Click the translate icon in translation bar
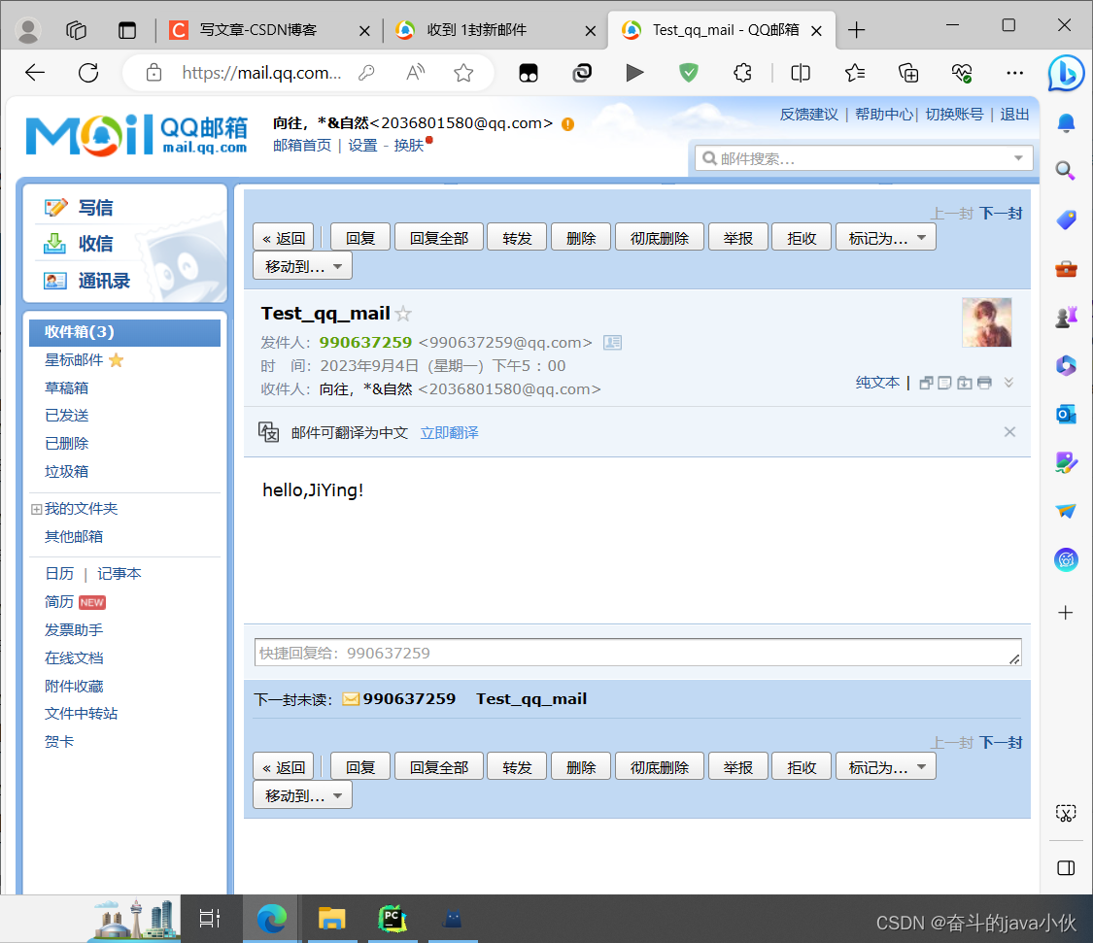This screenshot has height=943, width=1093. point(269,432)
